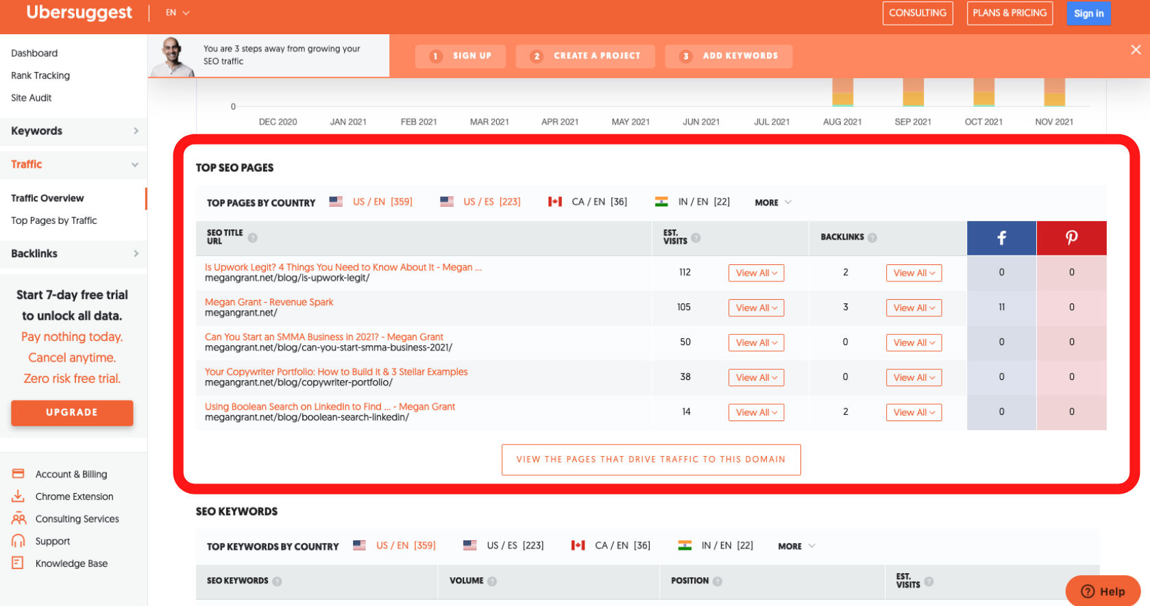
Task: Click the SEO Keywords column help icon
Action: 277,581
